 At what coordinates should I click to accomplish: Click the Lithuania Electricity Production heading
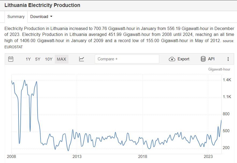click(42, 5)
